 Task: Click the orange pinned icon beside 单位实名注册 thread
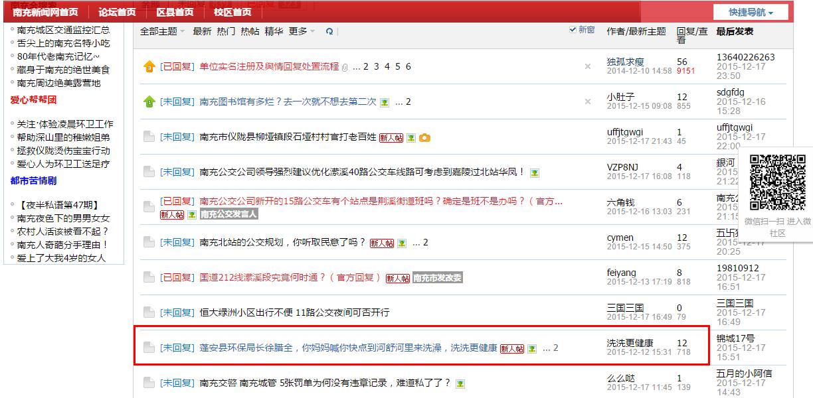pos(149,67)
